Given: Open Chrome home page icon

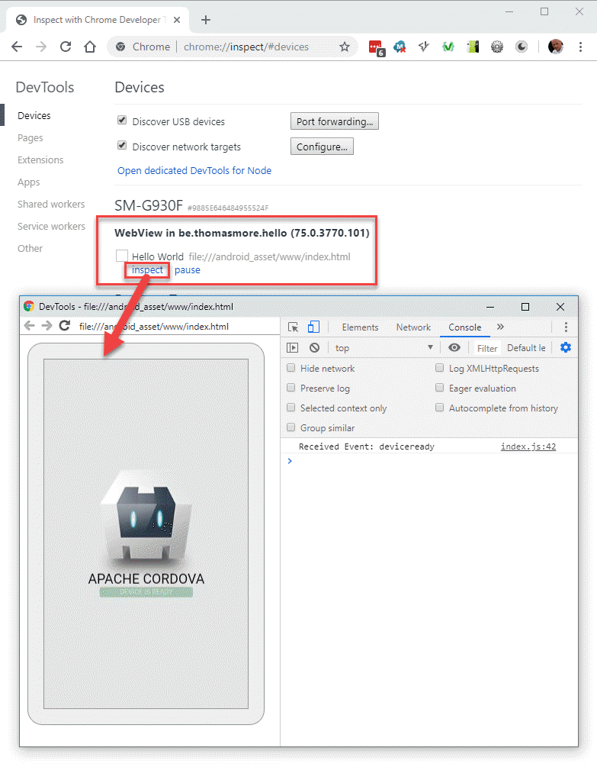Looking at the screenshot, I should (x=90, y=47).
